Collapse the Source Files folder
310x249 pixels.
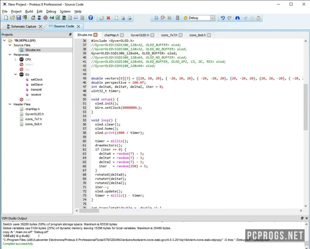(x=10, y=45)
